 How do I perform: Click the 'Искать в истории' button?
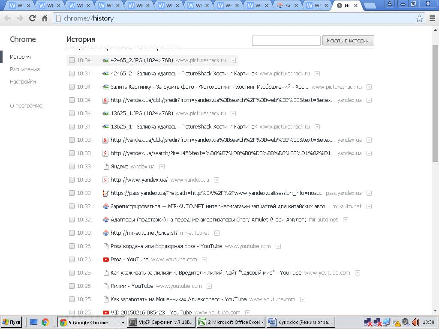click(x=348, y=41)
